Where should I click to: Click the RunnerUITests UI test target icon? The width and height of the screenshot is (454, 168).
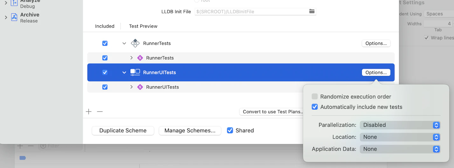coord(135,73)
